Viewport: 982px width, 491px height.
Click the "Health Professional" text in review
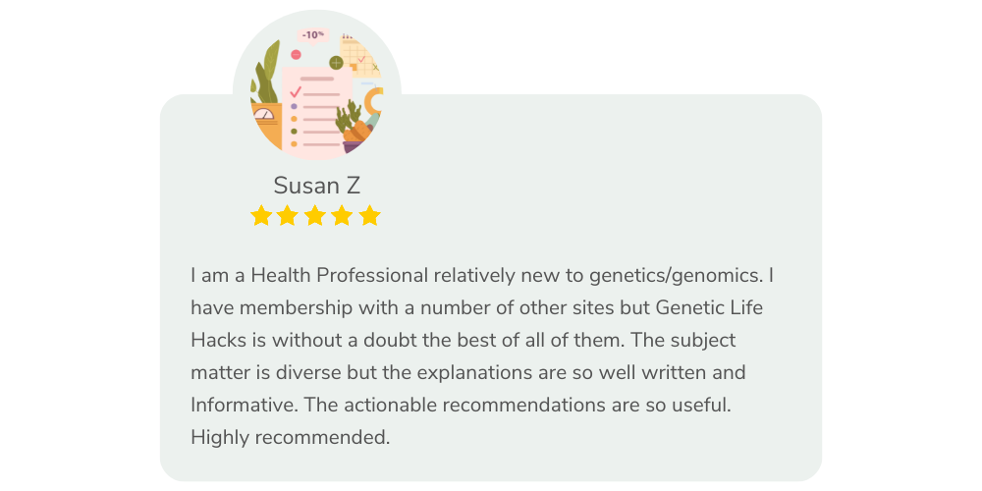(340, 275)
